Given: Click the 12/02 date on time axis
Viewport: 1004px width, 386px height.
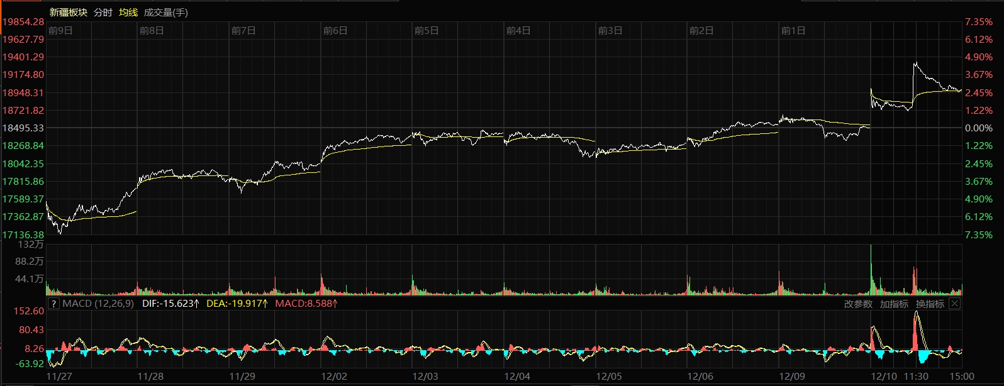Looking at the screenshot, I should tap(334, 377).
